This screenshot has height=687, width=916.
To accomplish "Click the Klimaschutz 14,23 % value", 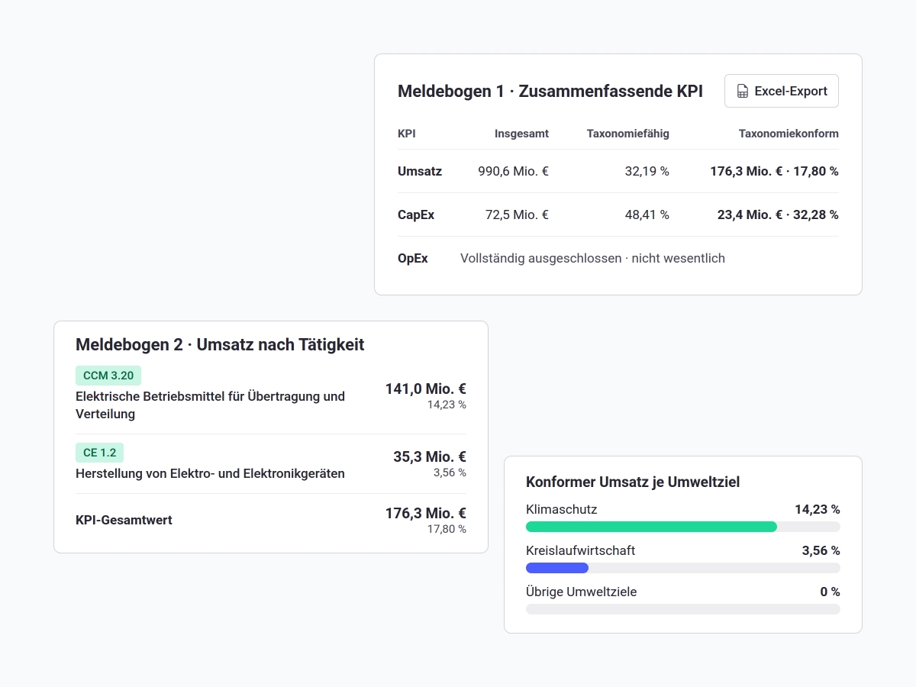I will (x=818, y=509).
